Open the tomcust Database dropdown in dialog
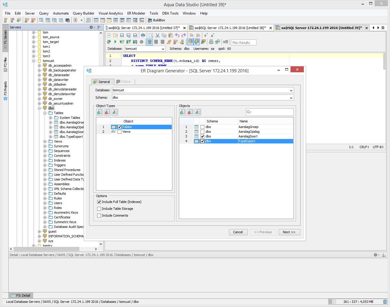This screenshot has width=390, height=307. 291,90
